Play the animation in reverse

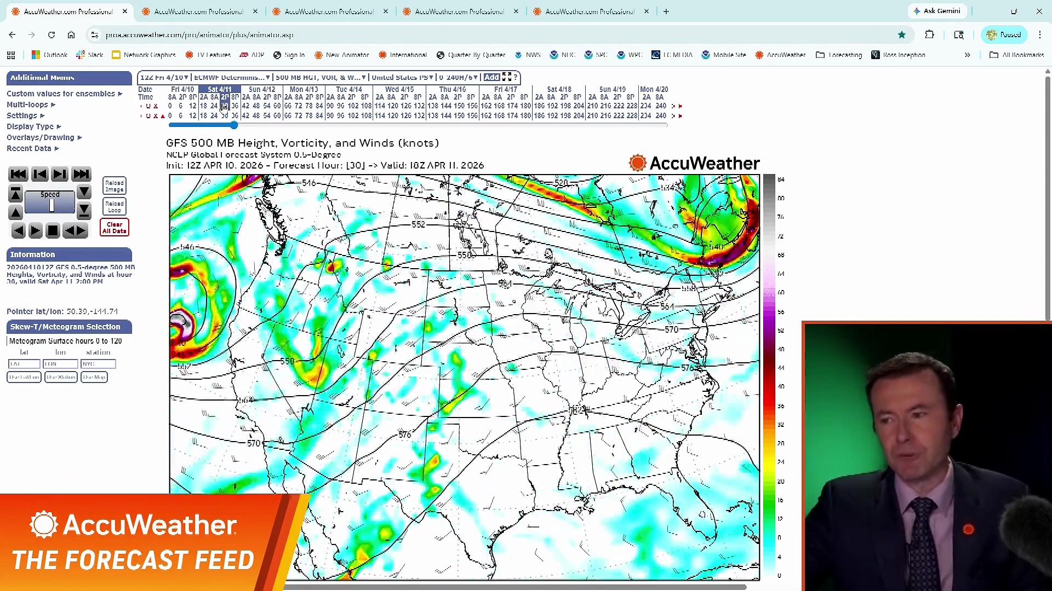pos(19,231)
